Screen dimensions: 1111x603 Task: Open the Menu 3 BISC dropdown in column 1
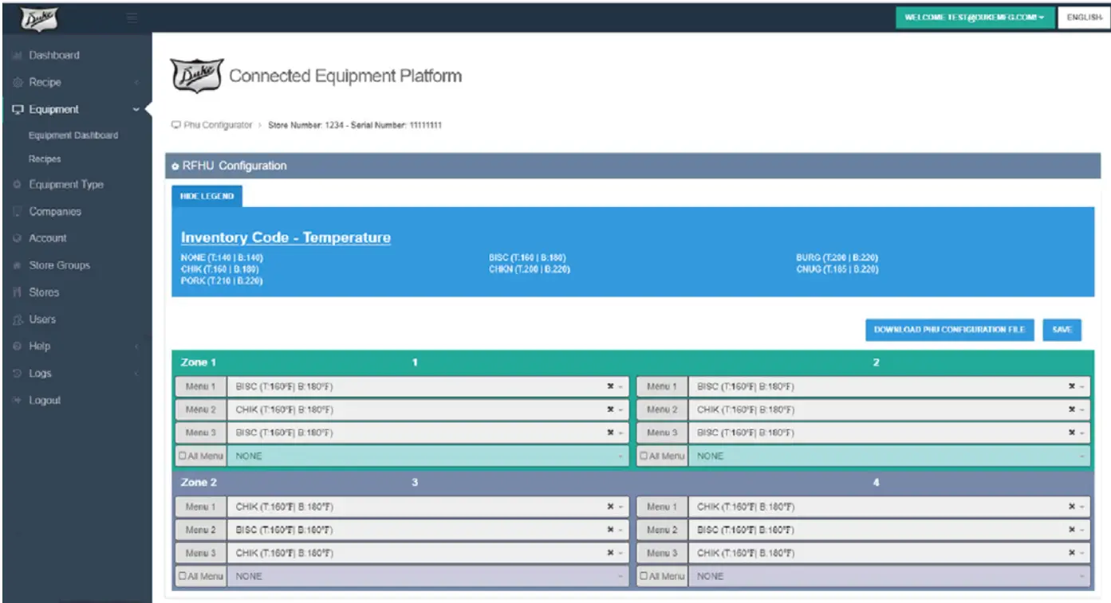428,433
